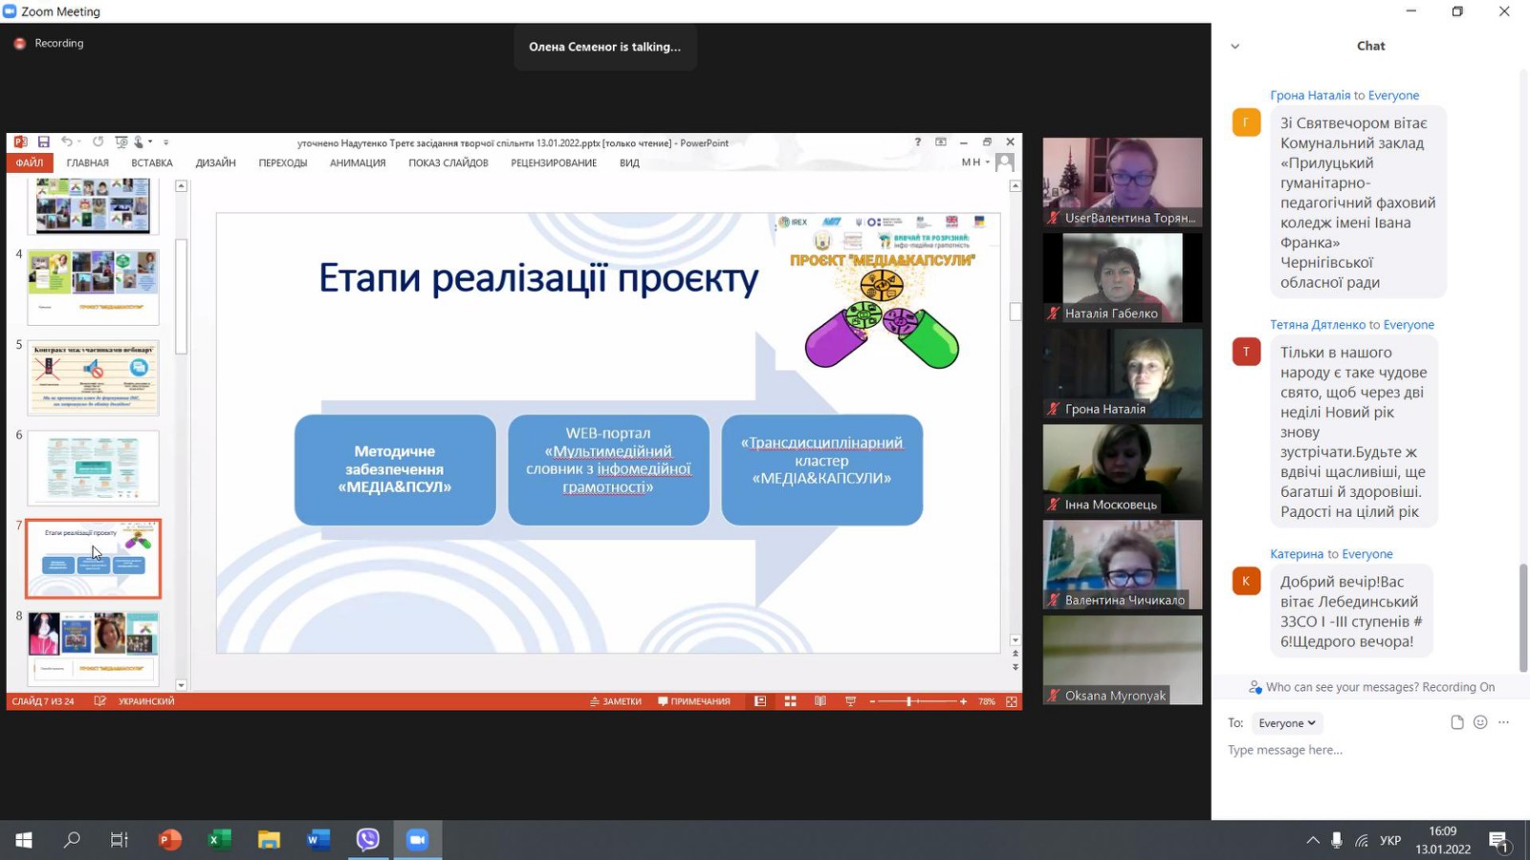
Task: Toggle the ЗАМЕТКИ notes pane
Action: click(x=616, y=701)
